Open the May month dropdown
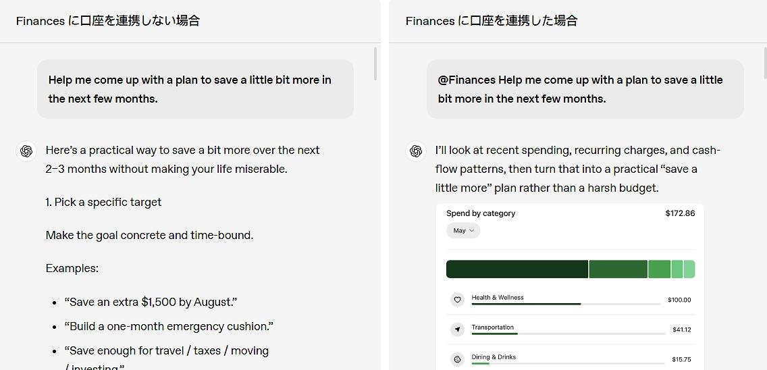767x370 pixels. click(463, 230)
